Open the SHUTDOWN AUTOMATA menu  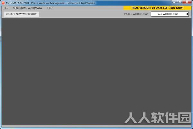tap(27, 8)
